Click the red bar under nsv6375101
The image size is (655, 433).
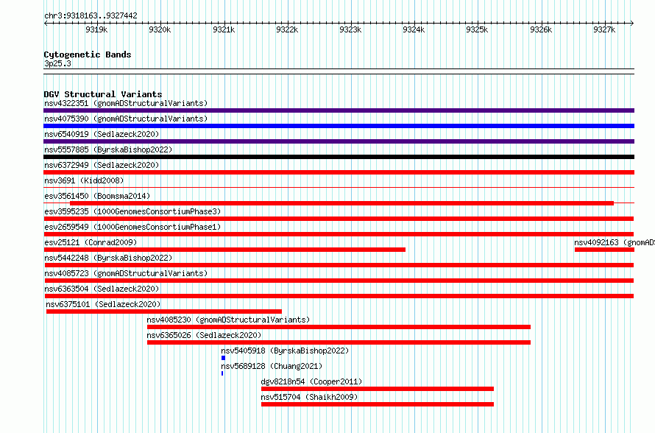pos(164,311)
